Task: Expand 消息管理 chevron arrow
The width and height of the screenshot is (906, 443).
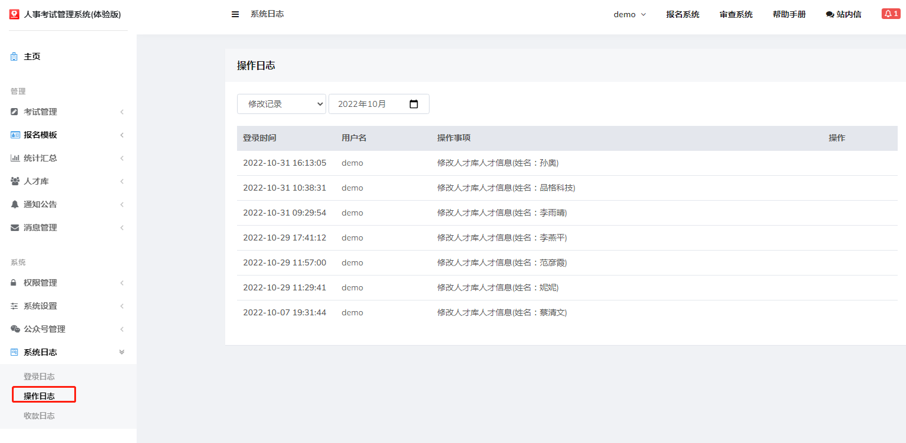Action: click(x=122, y=227)
